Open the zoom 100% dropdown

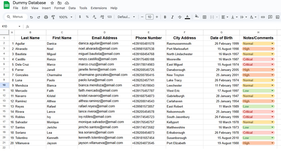tap(66, 17)
